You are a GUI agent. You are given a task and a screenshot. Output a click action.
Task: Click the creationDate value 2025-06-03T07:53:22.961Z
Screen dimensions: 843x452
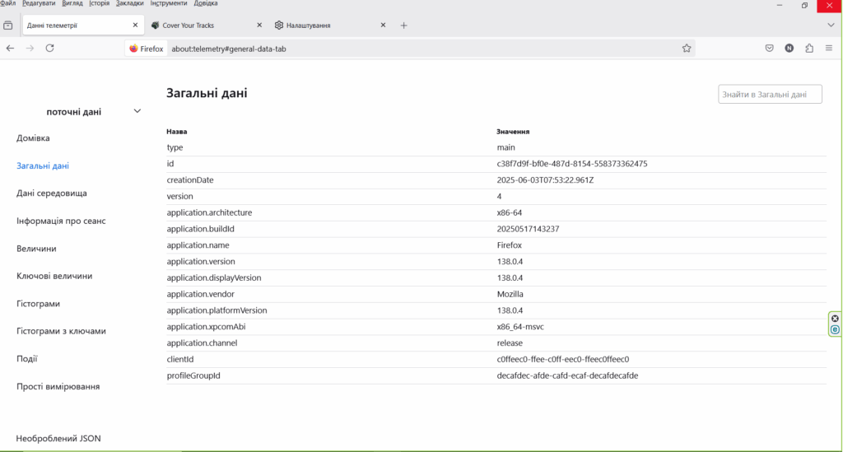click(x=545, y=180)
